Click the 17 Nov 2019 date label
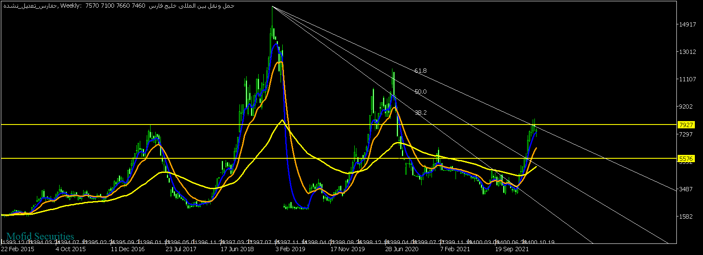The width and height of the screenshot is (703, 255). (x=347, y=249)
